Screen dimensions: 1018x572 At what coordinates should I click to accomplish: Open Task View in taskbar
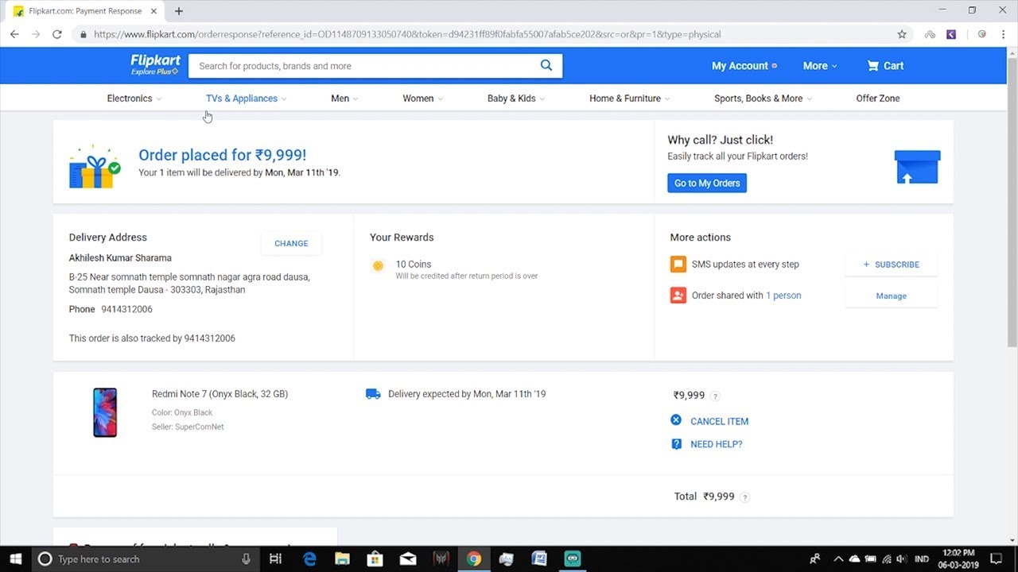point(275,559)
